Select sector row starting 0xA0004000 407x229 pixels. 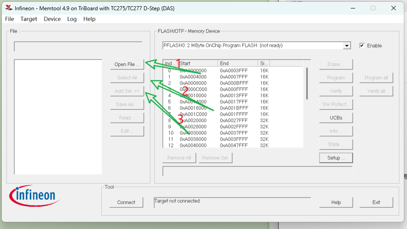(x=233, y=77)
